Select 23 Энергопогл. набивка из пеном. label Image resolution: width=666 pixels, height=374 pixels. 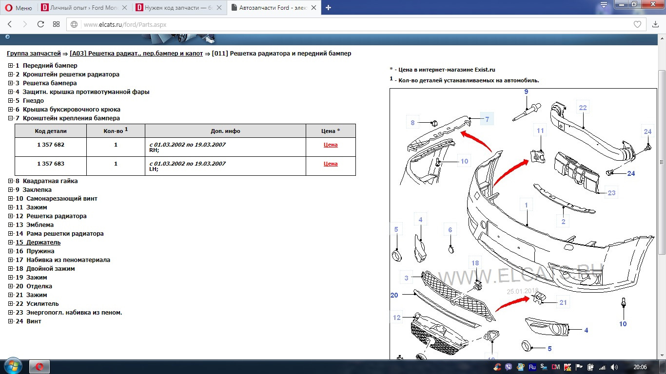pyautogui.click(x=69, y=313)
